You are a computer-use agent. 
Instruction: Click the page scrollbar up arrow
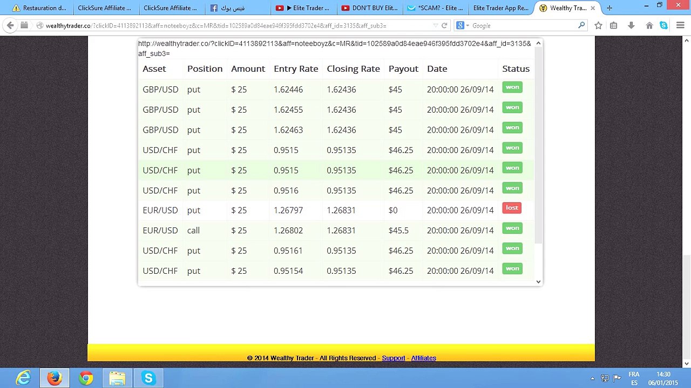pos(686,40)
